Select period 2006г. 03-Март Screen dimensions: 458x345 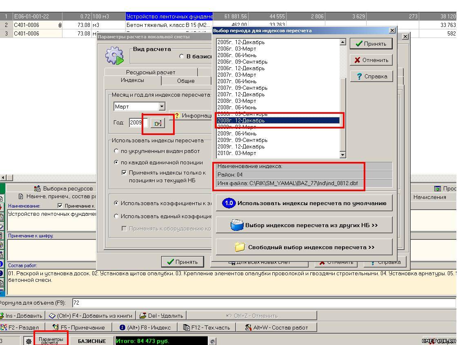[278, 49]
